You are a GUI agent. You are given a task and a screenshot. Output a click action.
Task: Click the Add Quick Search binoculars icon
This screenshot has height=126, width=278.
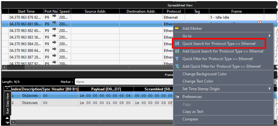pyautogui.click(x=177, y=51)
